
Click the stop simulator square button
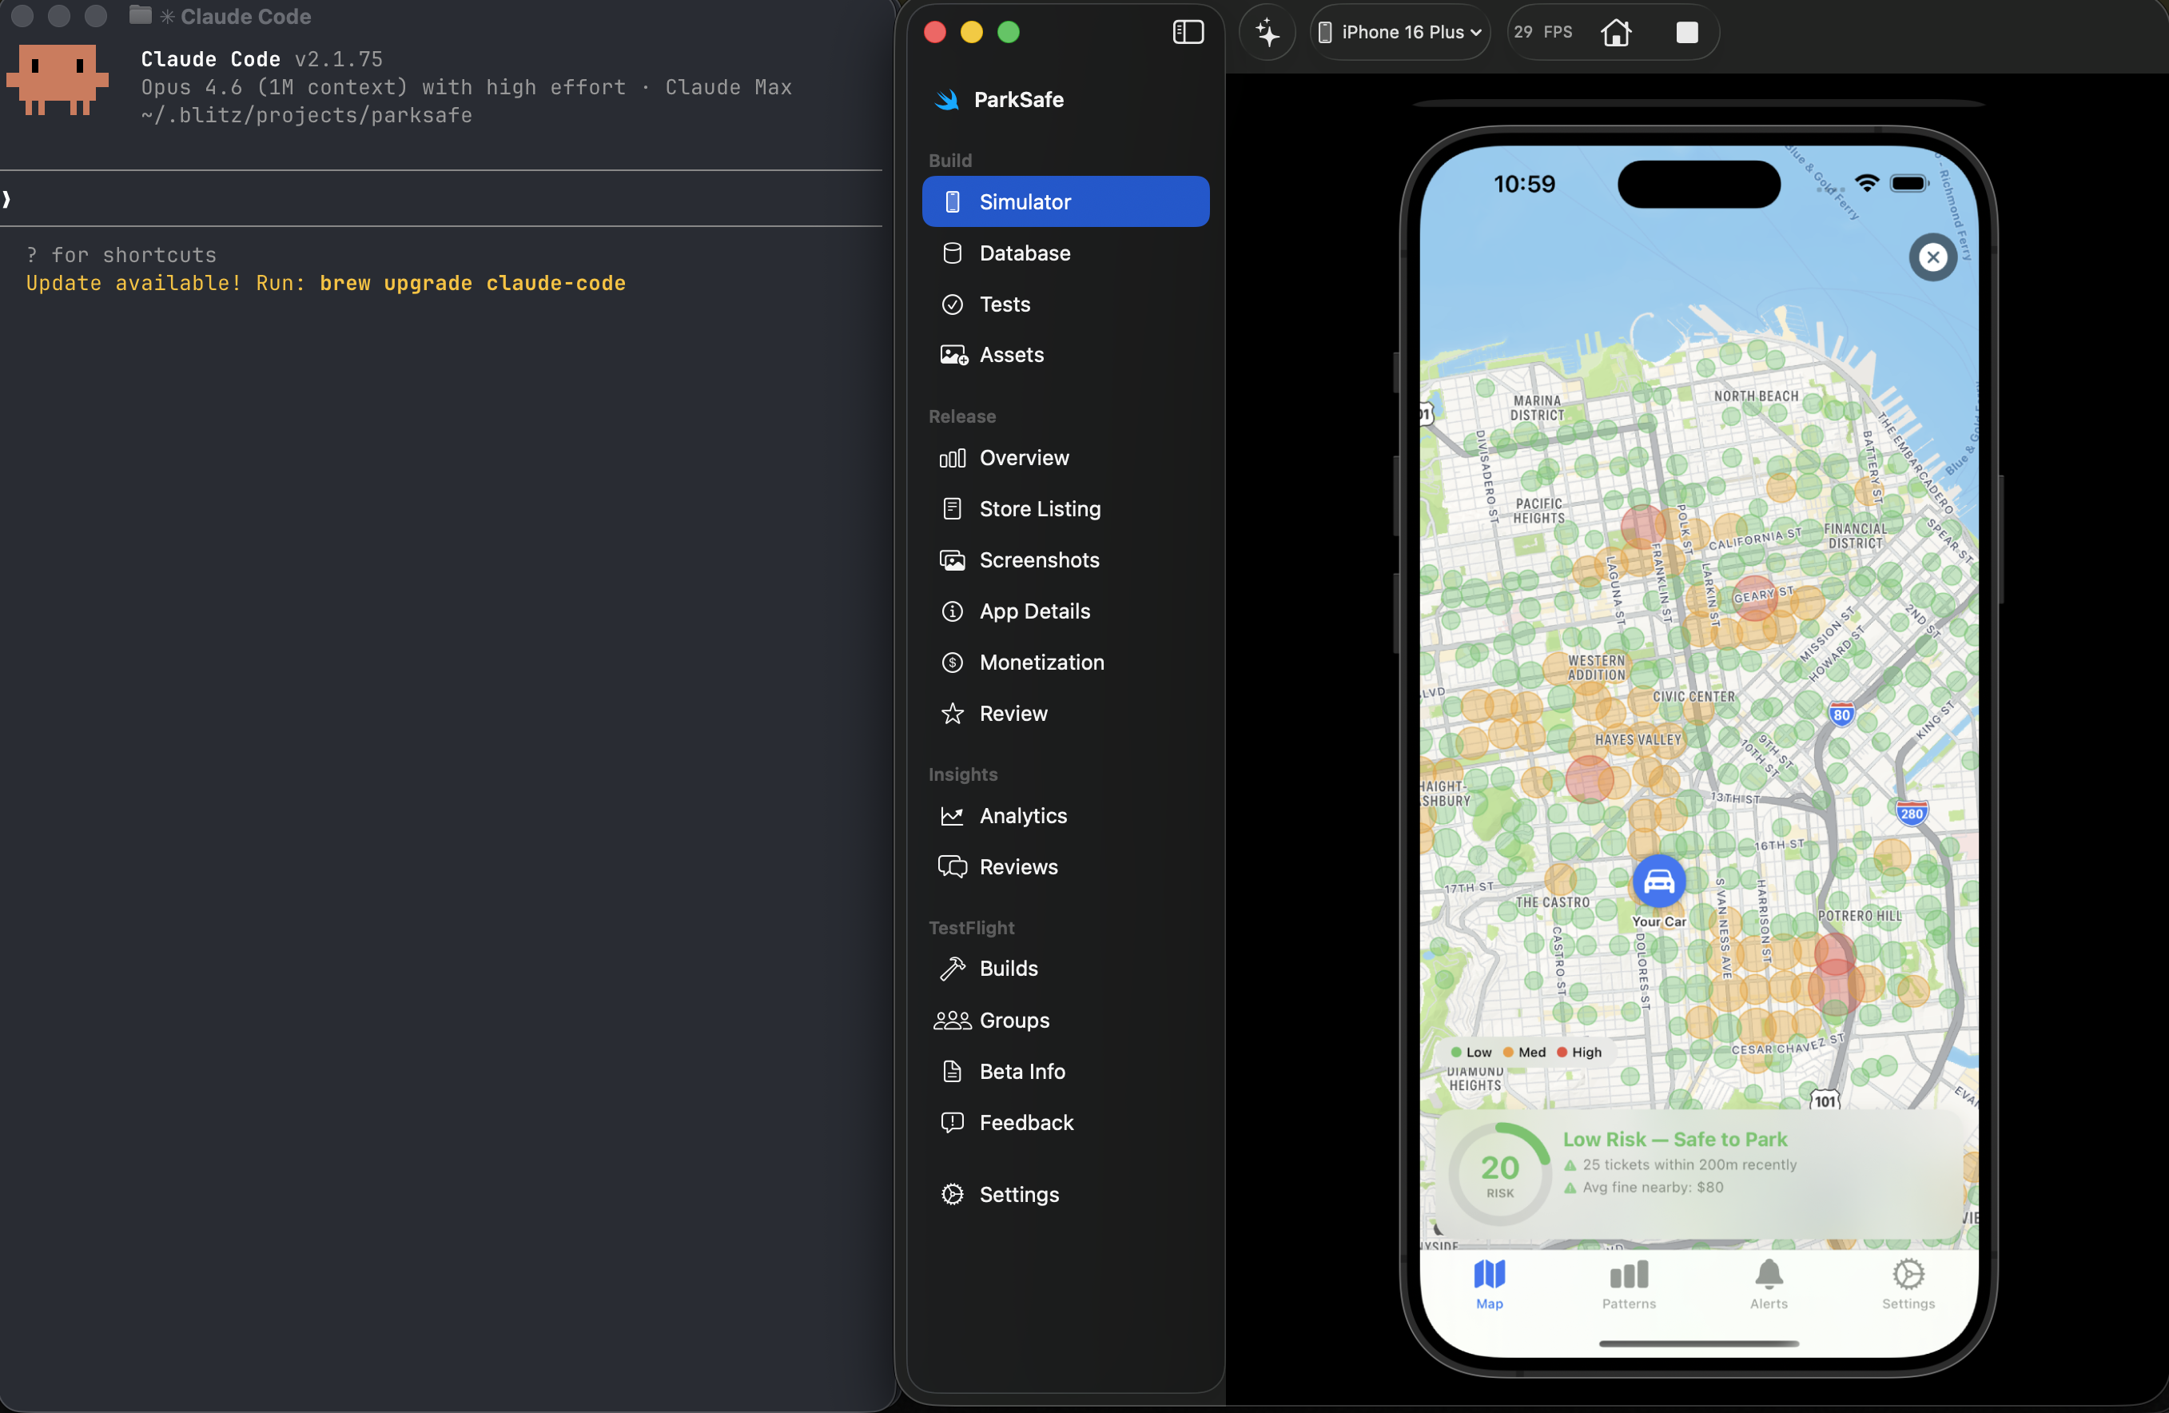[1687, 33]
